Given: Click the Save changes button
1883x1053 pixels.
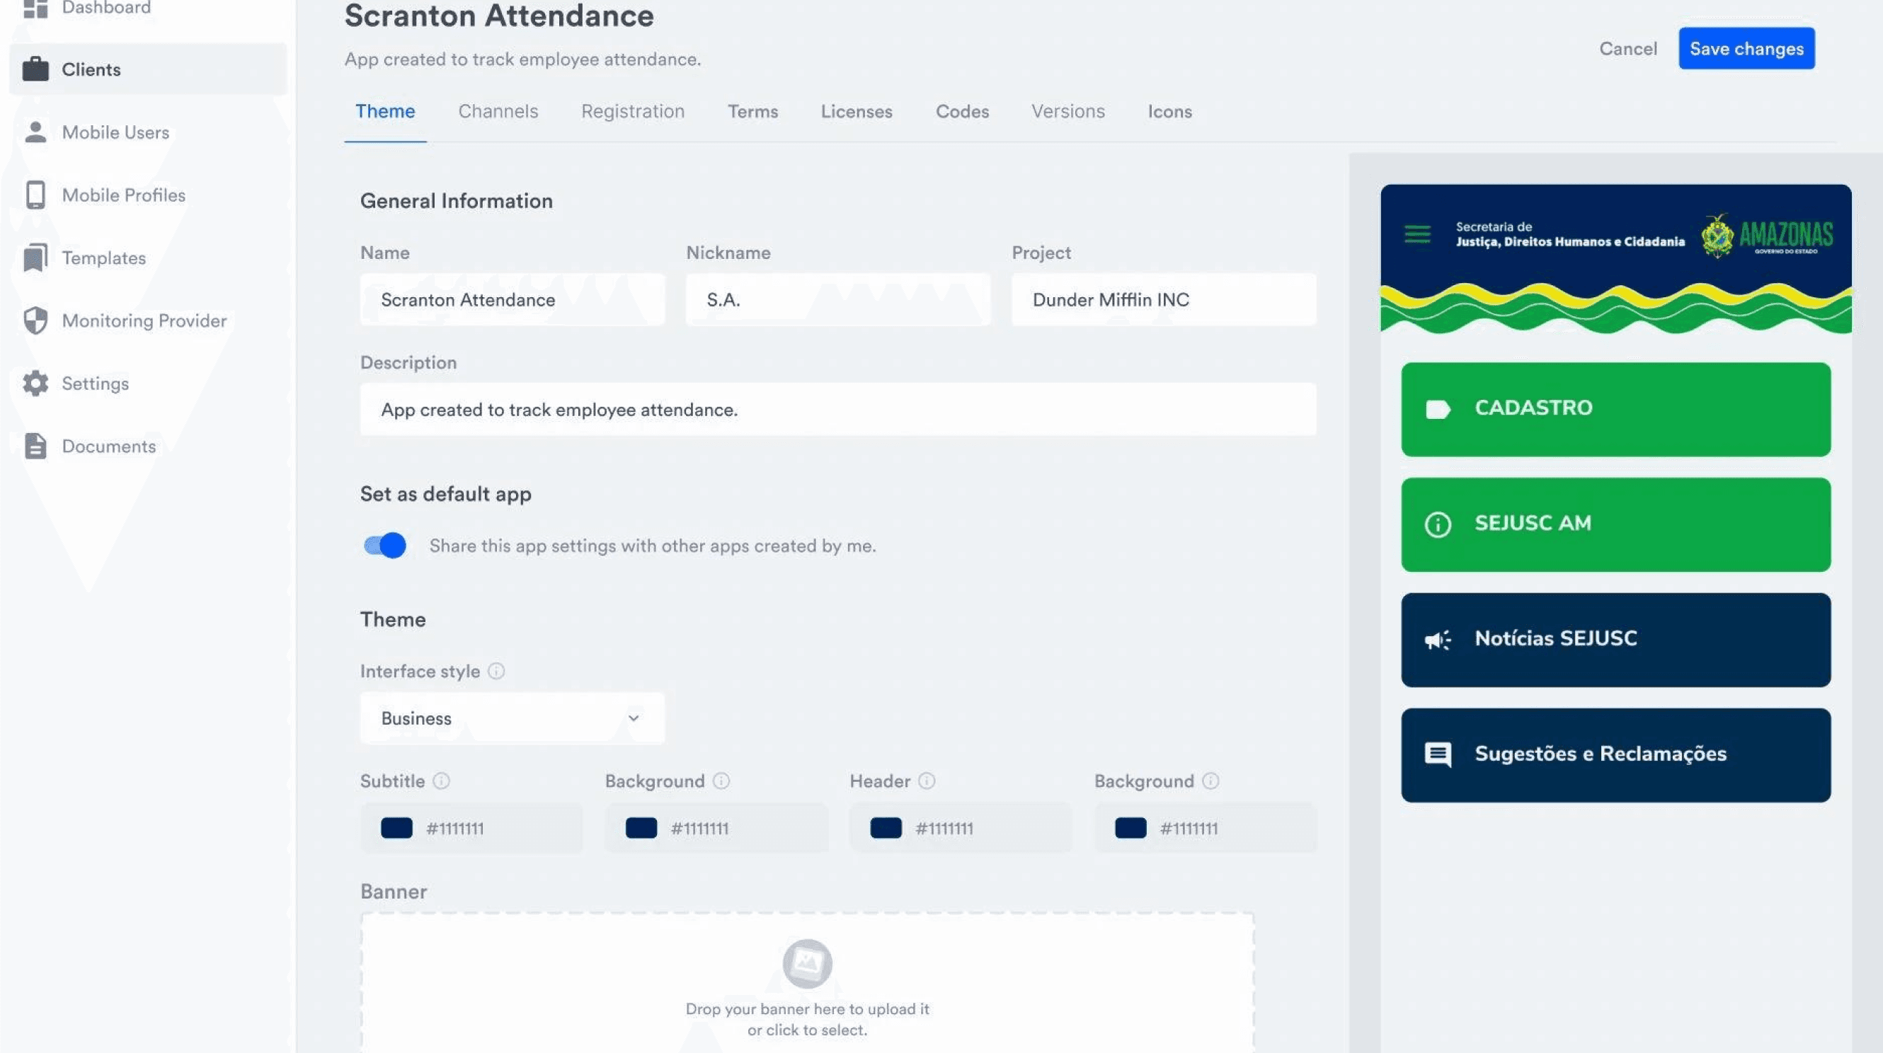Looking at the screenshot, I should (x=1746, y=49).
